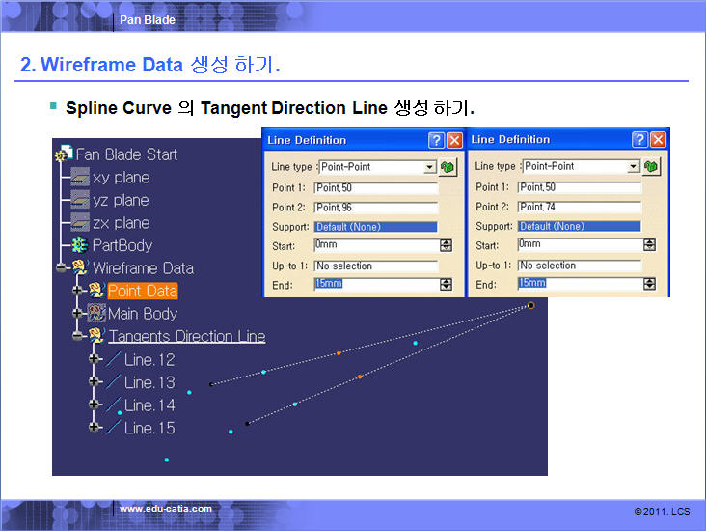Open Line type dropdown in right dialog
This screenshot has height=531, width=706.
634,167
